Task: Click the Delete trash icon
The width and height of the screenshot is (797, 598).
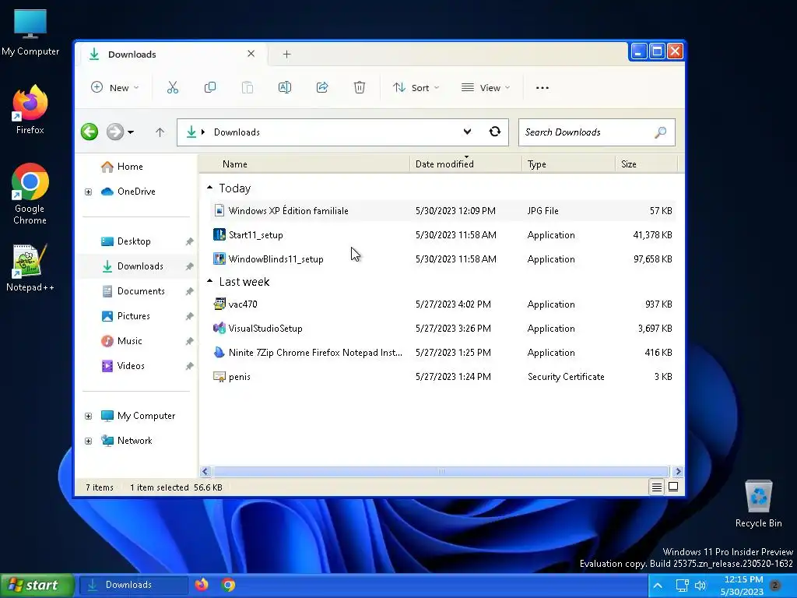Action: pyautogui.click(x=360, y=87)
